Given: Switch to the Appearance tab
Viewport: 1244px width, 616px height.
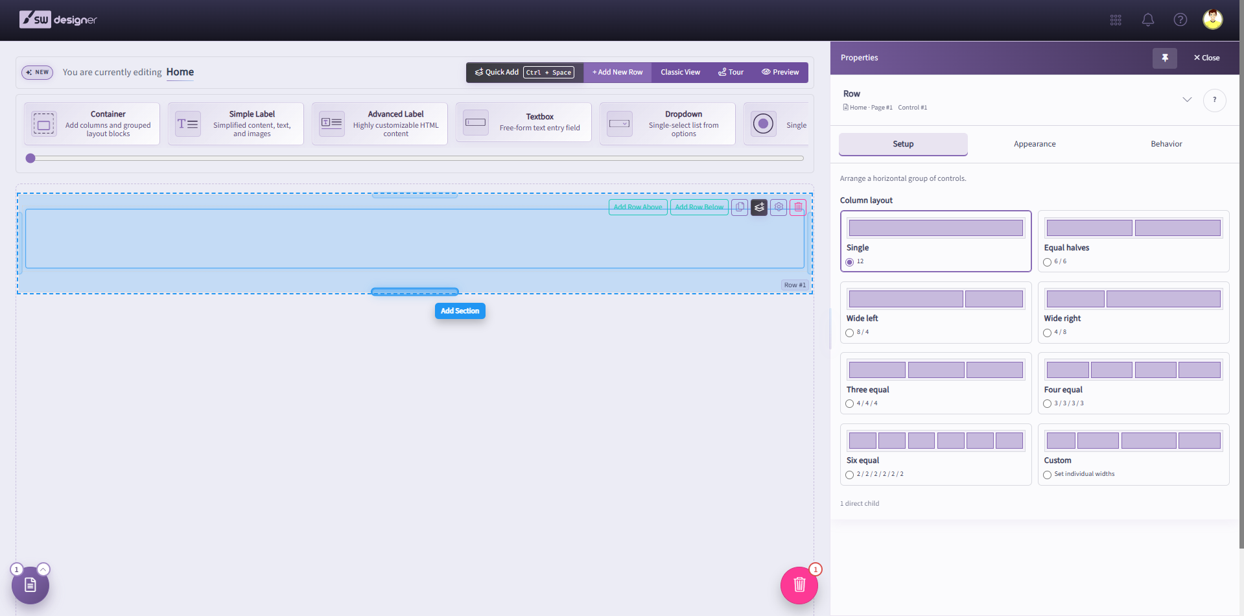Looking at the screenshot, I should pos(1035,144).
